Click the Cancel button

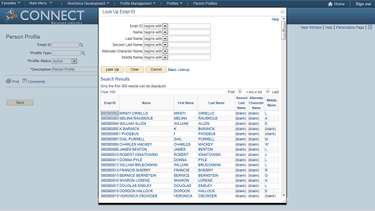pyautogui.click(x=156, y=69)
